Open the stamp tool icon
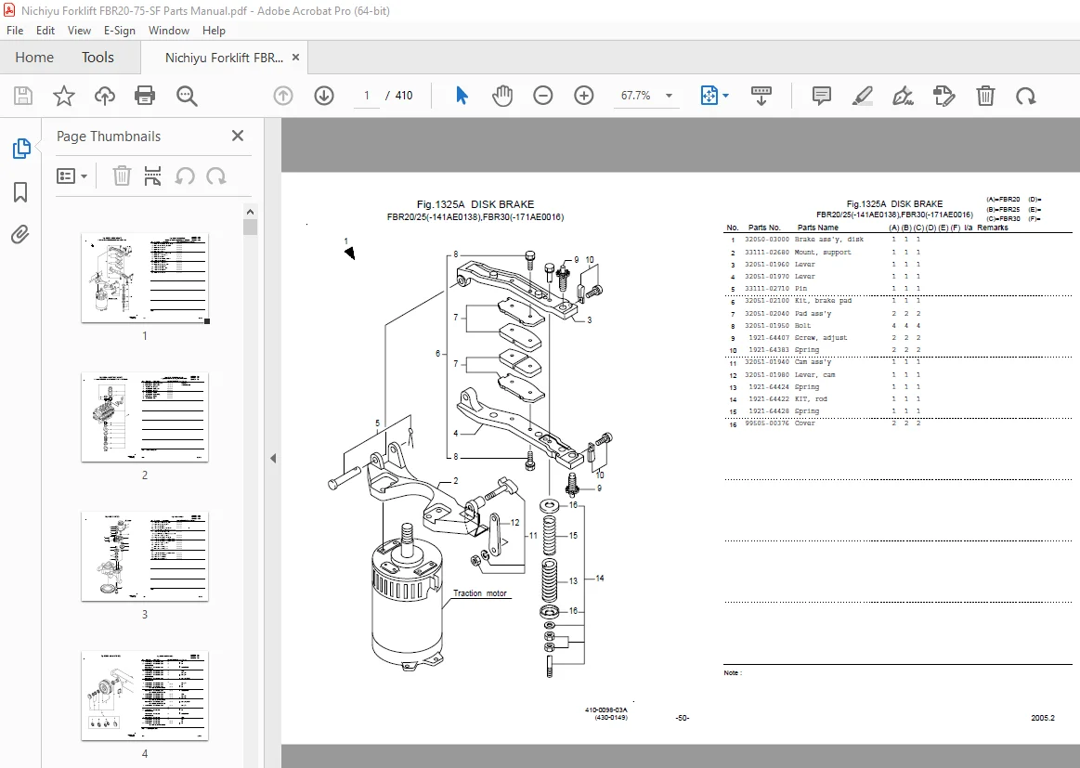Screen dimensions: 1080x768 (x=944, y=96)
